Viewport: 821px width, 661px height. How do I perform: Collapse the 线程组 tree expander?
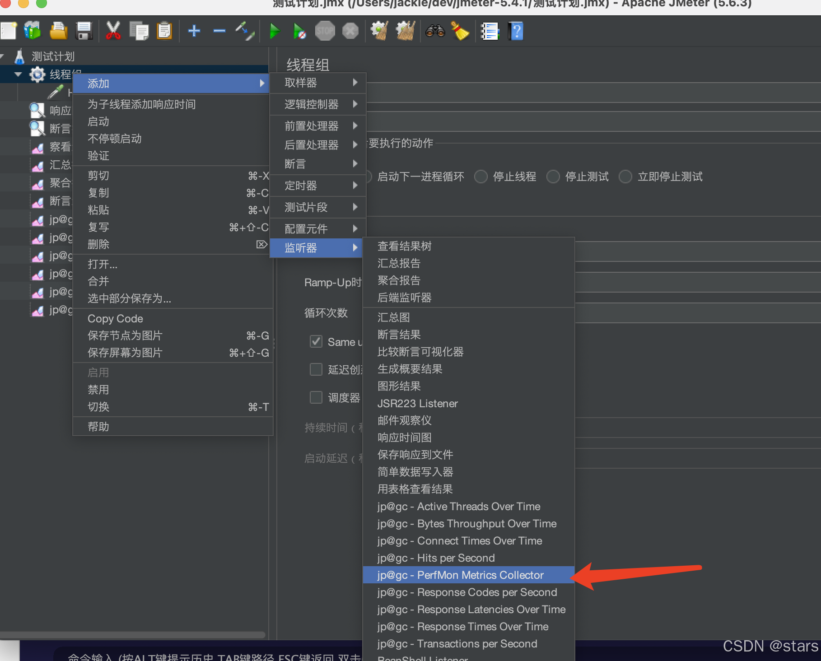coord(18,74)
